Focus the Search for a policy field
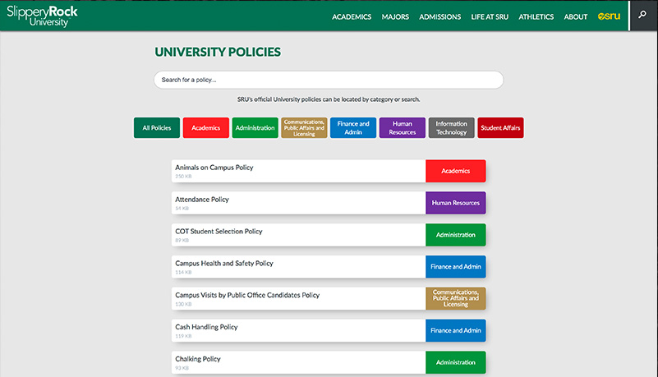Screen dimensions: 658x377 (329, 80)
